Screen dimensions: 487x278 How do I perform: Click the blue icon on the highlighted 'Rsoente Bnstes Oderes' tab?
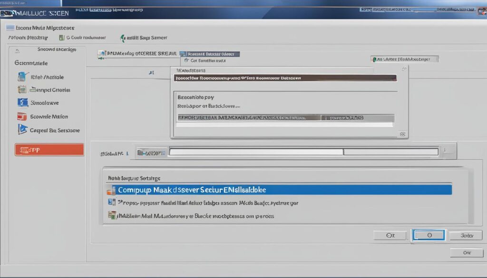(x=183, y=54)
